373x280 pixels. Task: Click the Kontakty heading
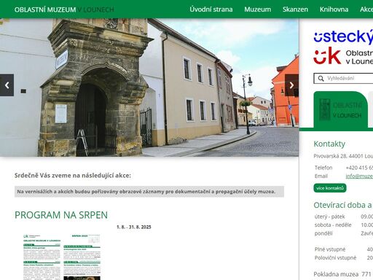329,144
